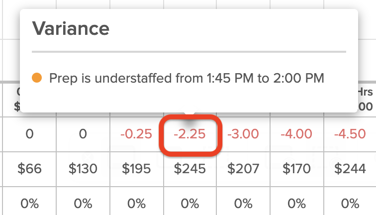Select the $244 cost cell
The height and width of the screenshot is (215, 376).
tap(350, 169)
